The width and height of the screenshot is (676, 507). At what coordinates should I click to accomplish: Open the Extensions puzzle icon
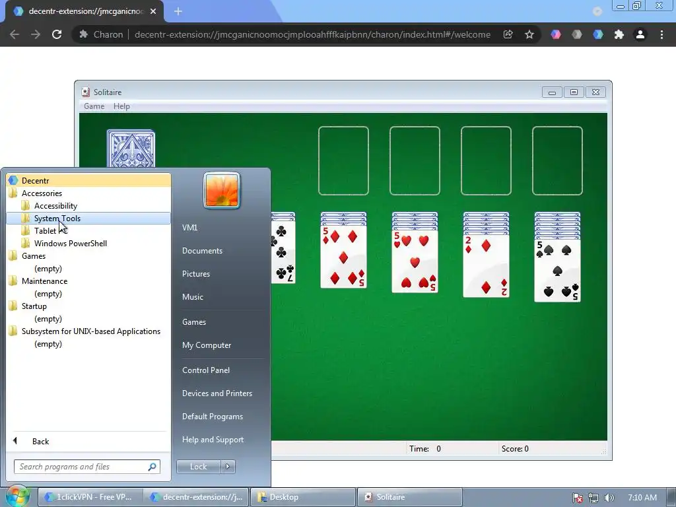pyautogui.click(x=619, y=34)
